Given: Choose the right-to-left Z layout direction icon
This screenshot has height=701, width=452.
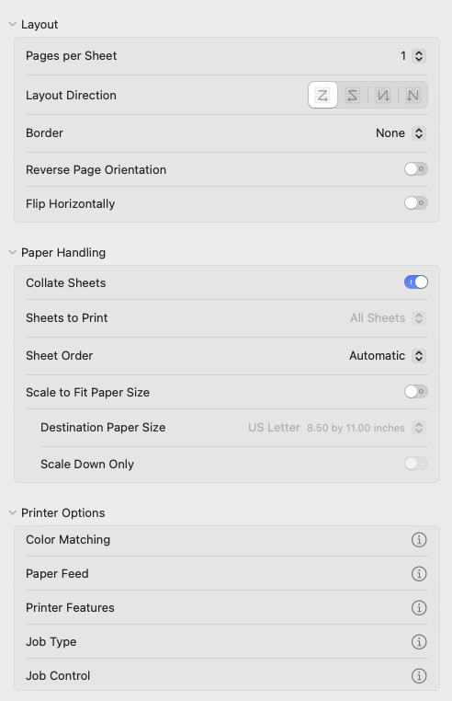Looking at the screenshot, I should (353, 96).
